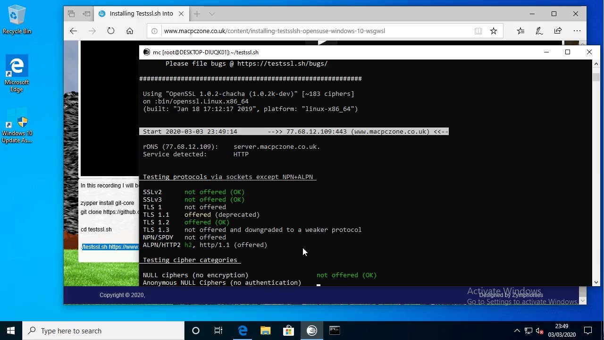The height and width of the screenshot is (340, 604).
Task: Click the Edge forward arrow button
Action: click(92, 31)
